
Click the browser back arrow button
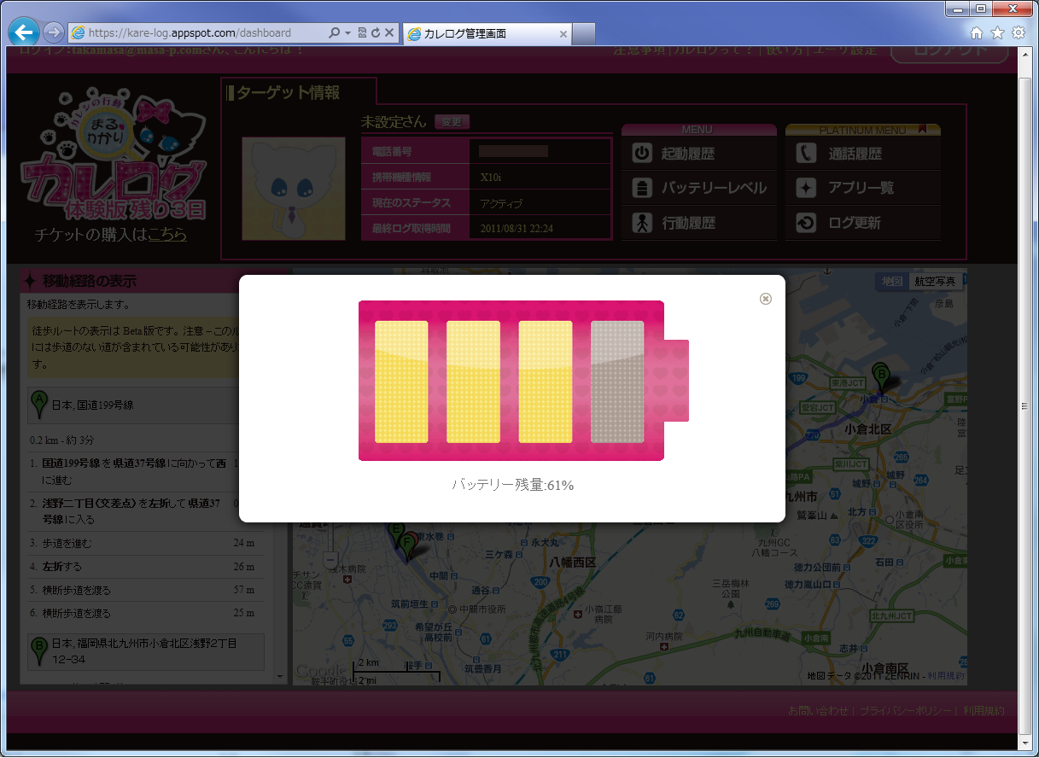point(25,33)
